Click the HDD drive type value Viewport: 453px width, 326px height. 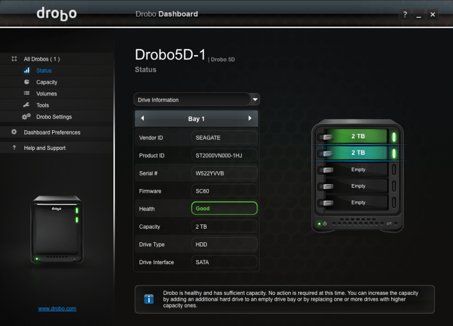224,245
